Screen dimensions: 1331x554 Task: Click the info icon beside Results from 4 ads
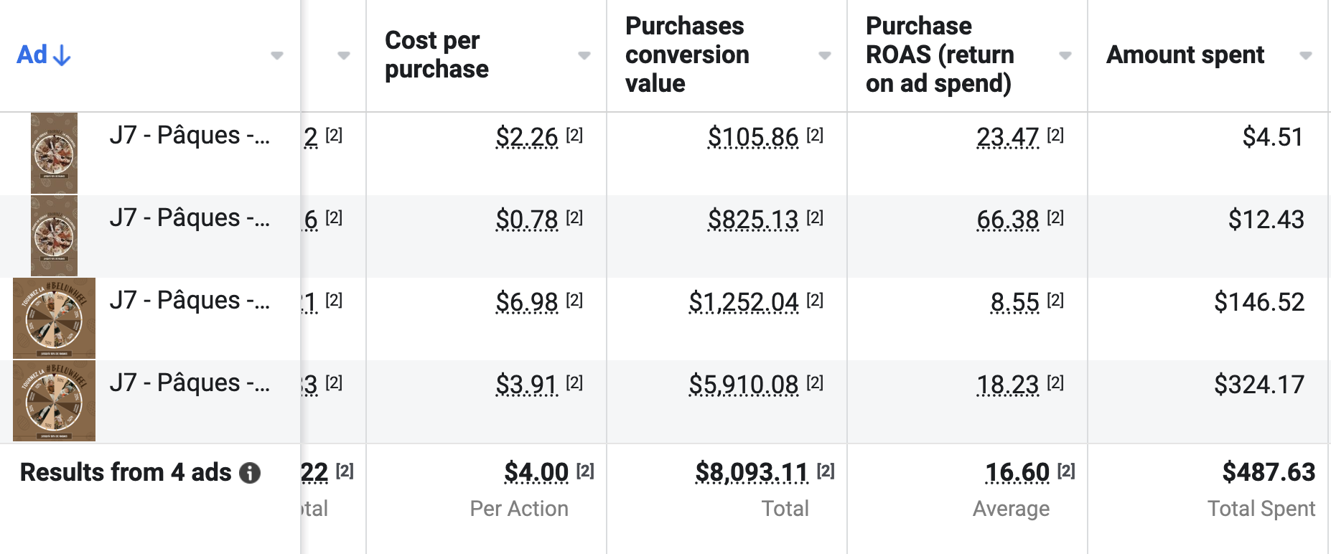250,473
